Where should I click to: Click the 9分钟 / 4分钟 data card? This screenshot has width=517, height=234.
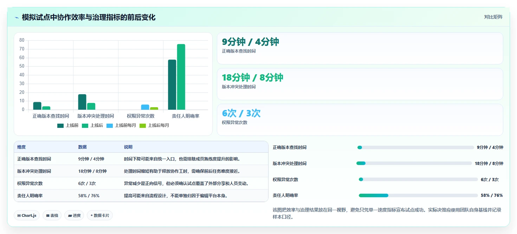tap(360, 48)
